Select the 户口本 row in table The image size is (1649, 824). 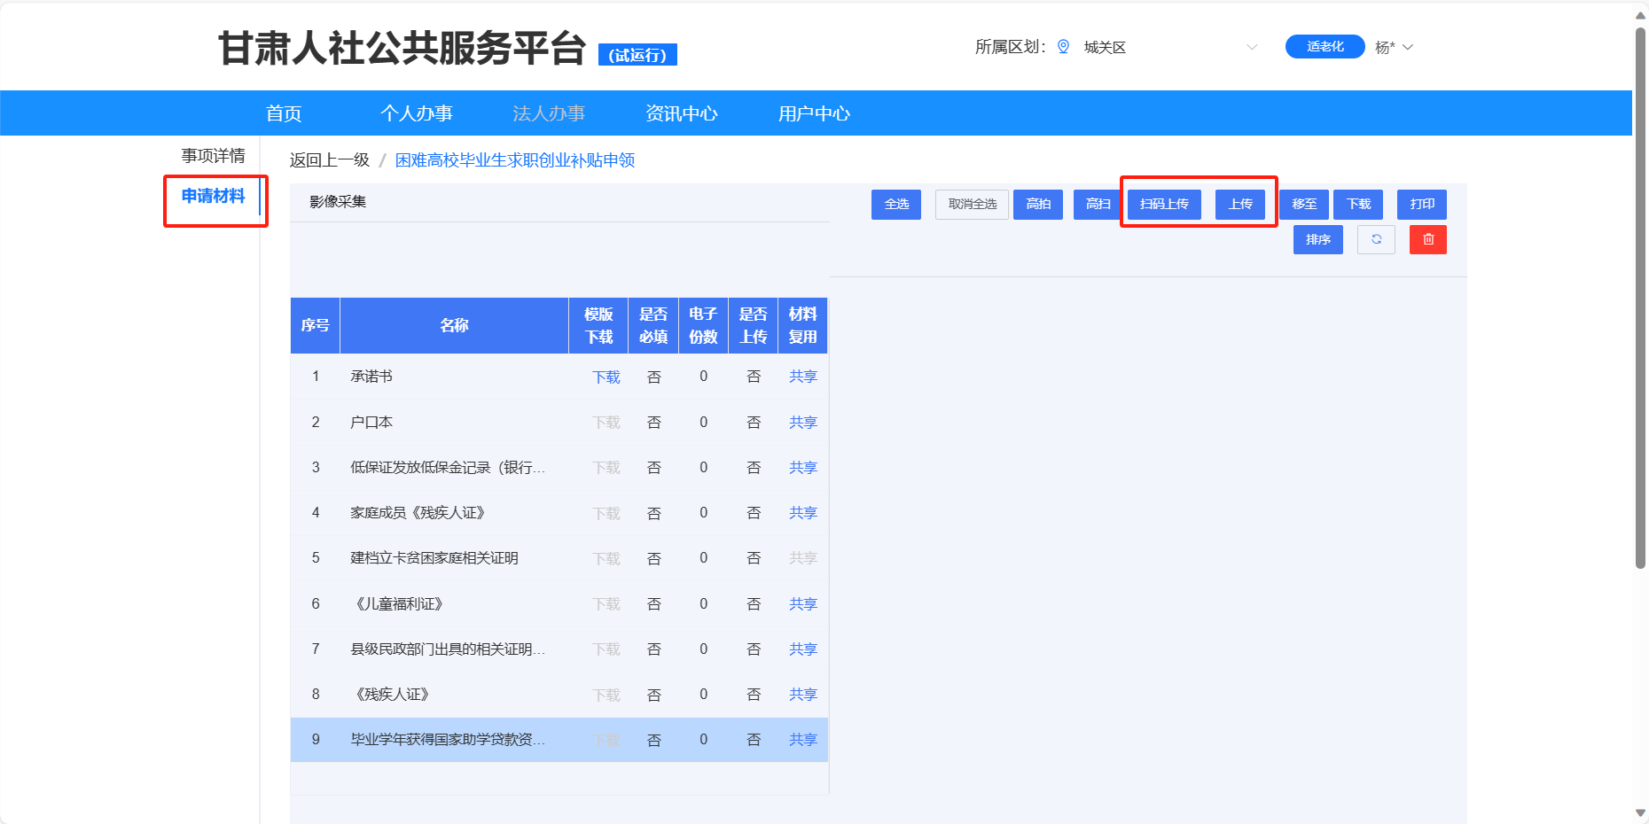coord(443,423)
